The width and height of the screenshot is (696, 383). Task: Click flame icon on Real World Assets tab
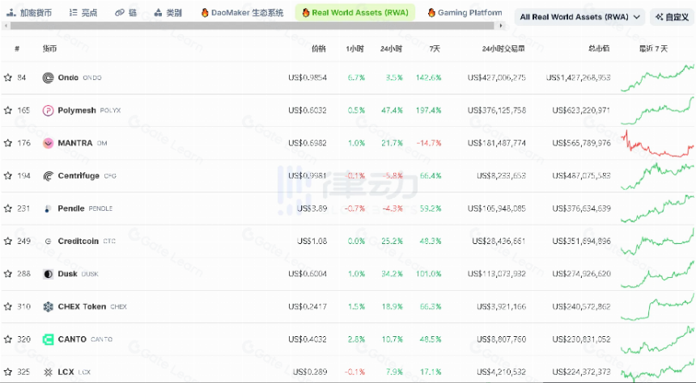pos(306,12)
